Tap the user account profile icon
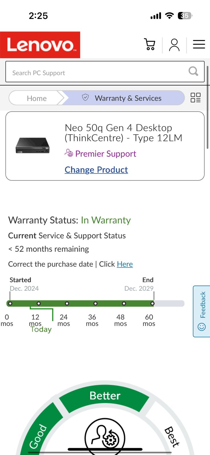Viewport: 210px width, 455px height. click(174, 45)
